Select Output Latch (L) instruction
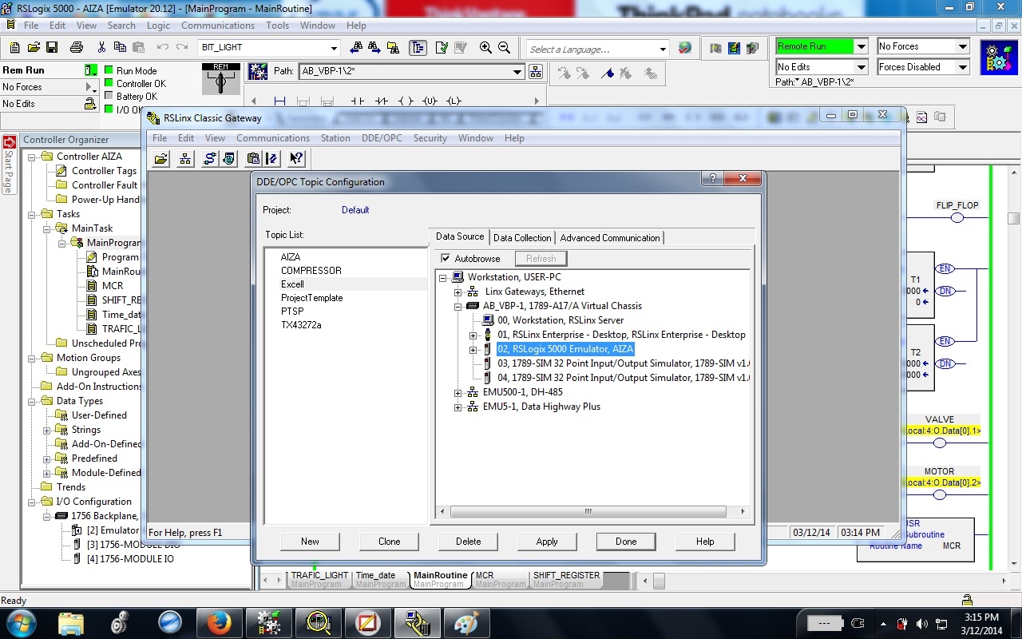This screenshot has height=639, width=1022. (454, 101)
